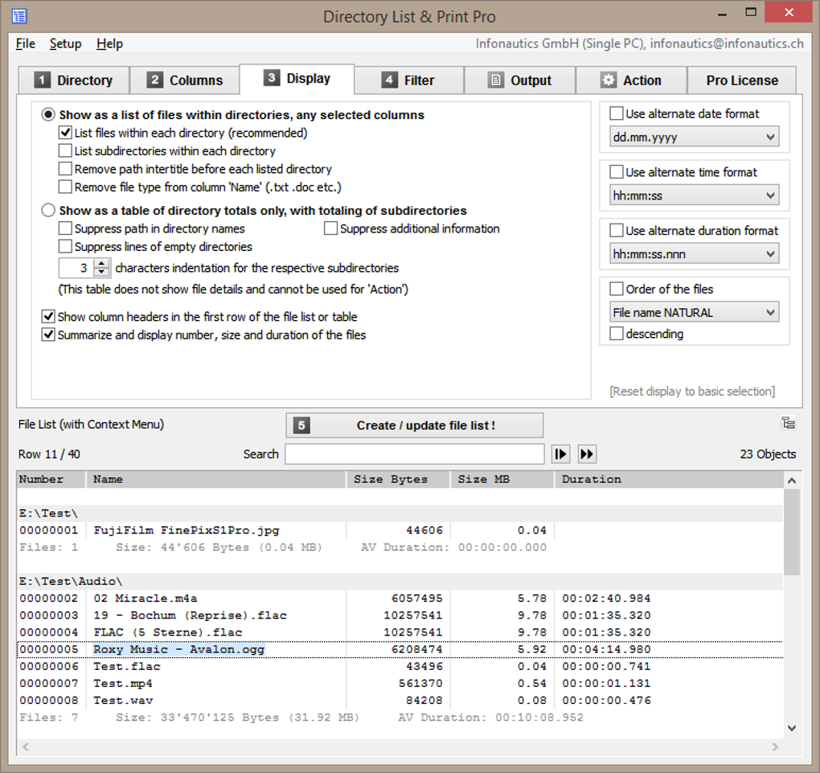
Task: Check 'Remove file type from column Name'
Action: point(65,187)
